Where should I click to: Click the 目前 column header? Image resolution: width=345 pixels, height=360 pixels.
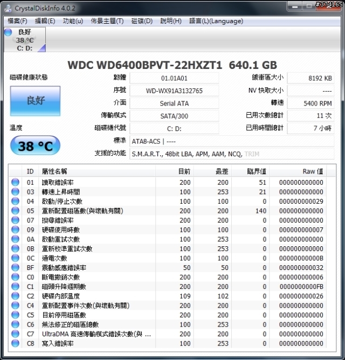click(x=174, y=171)
